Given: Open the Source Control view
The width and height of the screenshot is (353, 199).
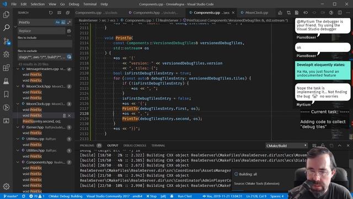Looking at the screenshot, I should click(6, 41).
